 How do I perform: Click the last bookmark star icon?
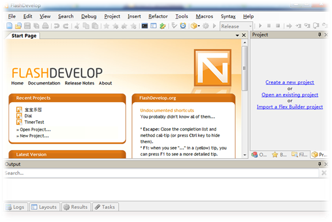(133, 26)
